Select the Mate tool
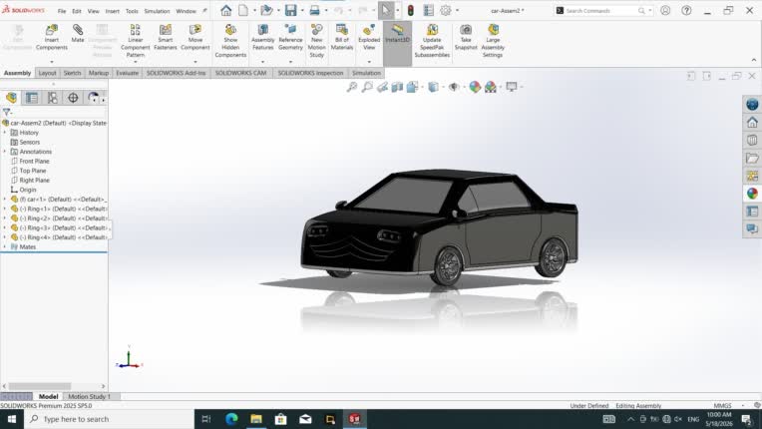 point(78,34)
